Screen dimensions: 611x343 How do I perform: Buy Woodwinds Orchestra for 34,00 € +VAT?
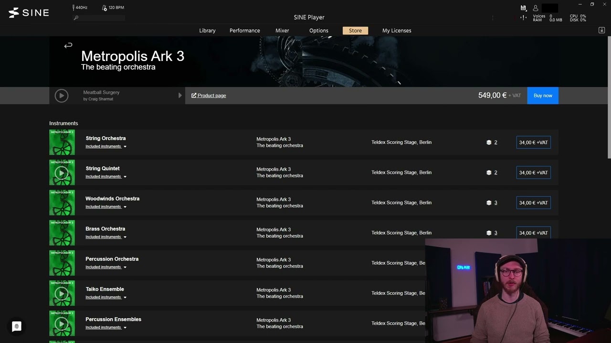533,202
